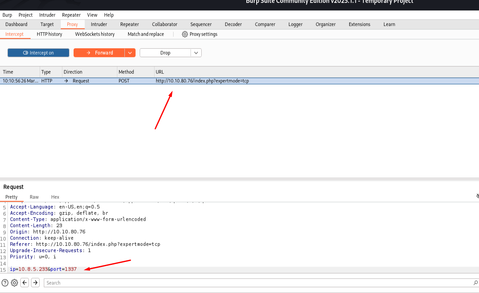The image size is (479, 293).
Task: Click in the Search input field
Action: pyautogui.click(x=261, y=283)
